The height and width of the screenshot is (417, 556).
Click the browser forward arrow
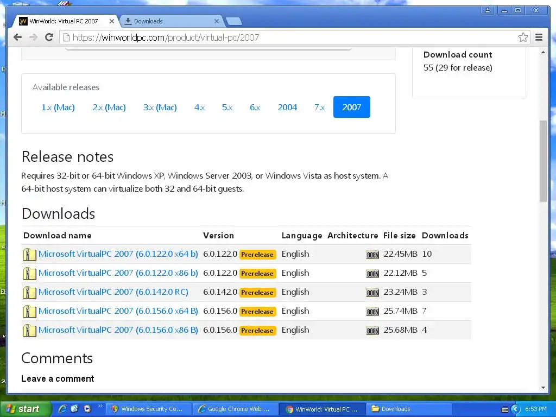(x=33, y=37)
